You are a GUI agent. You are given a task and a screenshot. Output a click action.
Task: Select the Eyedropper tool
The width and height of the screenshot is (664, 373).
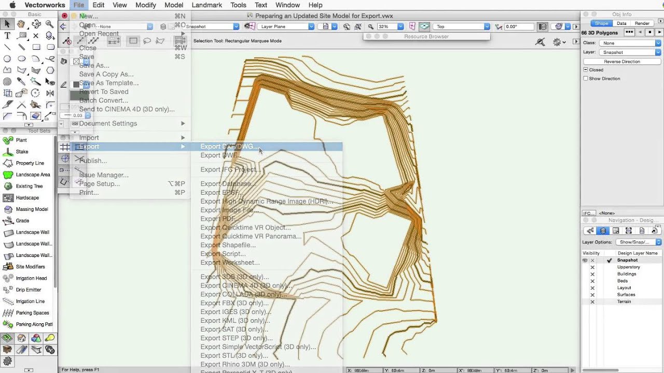click(21, 81)
